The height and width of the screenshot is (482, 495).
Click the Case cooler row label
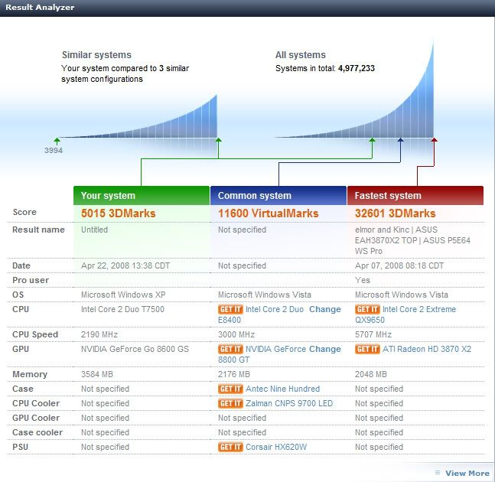[37, 432]
